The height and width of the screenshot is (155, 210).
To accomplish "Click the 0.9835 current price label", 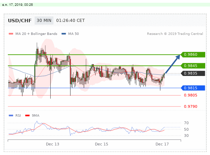I will [x=193, y=73].
